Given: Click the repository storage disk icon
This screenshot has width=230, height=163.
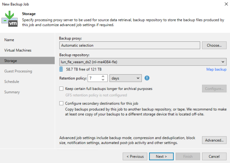Looking at the screenshot, I should [61, 69].
